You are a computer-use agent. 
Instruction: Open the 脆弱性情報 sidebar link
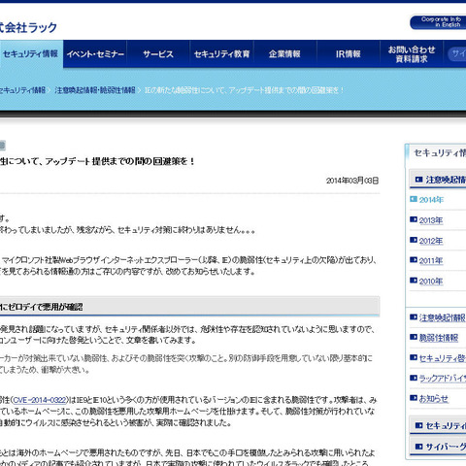click(x=439, y=338)
